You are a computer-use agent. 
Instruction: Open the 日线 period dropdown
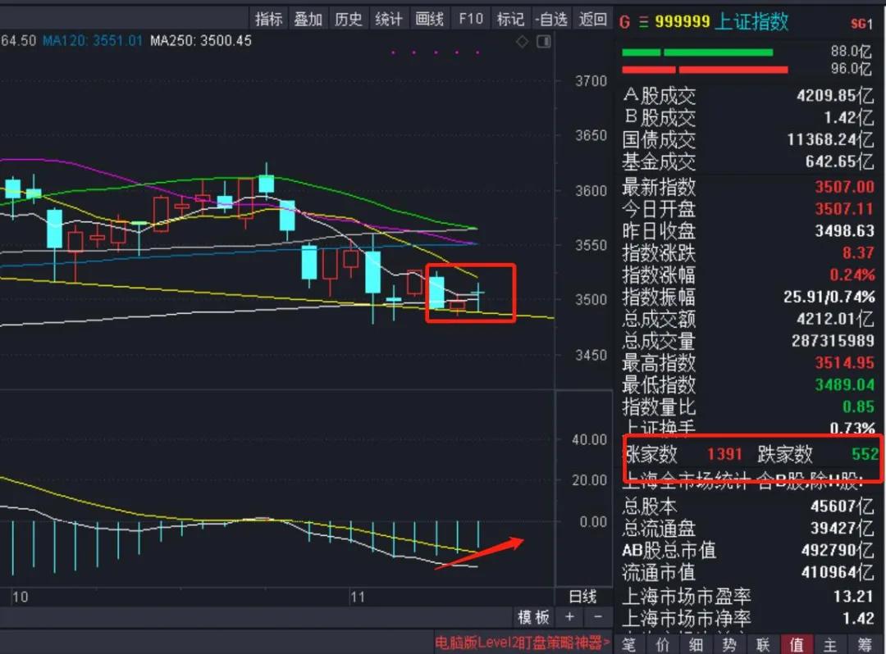coord(583,597)
